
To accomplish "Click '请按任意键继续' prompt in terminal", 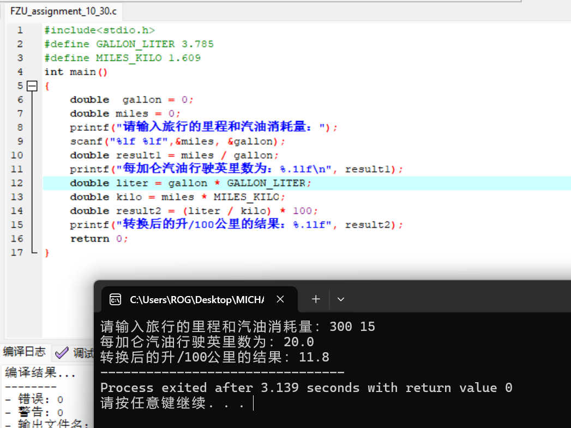I will (x=172, y=403).
